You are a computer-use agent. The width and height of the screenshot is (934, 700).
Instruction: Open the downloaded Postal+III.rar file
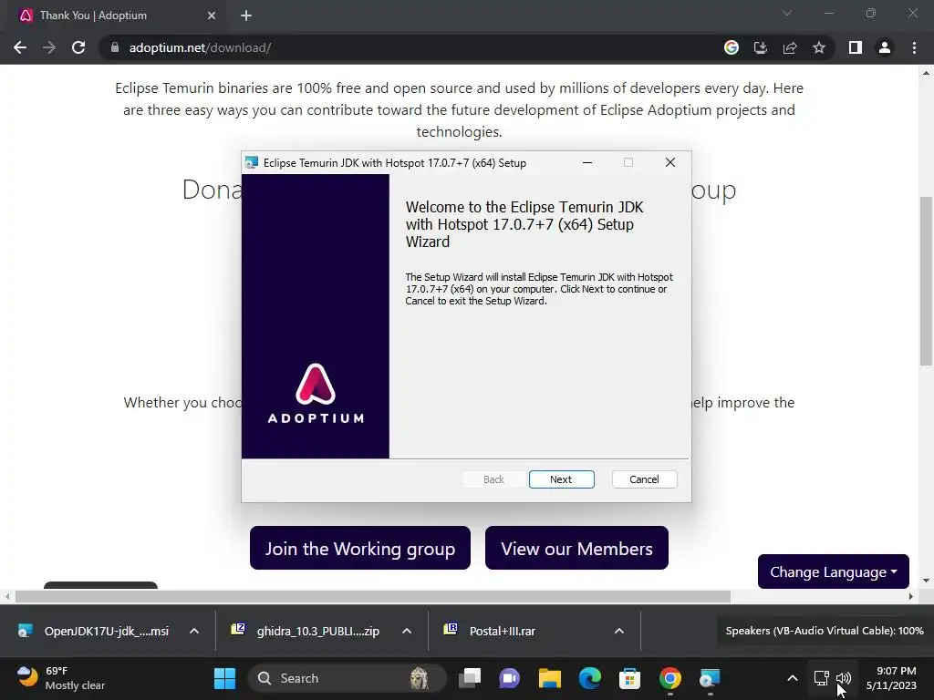[x=492, y=631]
